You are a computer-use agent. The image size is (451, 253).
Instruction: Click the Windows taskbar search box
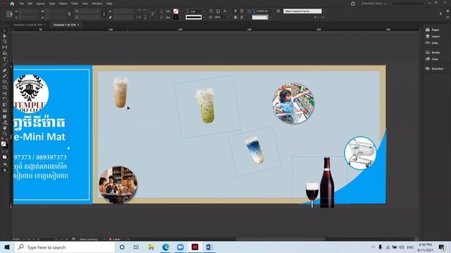pyautogui.click(x=64, y=247)
